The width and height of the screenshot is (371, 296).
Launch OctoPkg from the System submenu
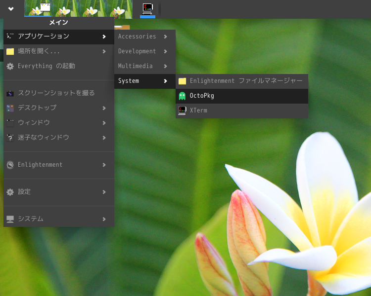242,96
